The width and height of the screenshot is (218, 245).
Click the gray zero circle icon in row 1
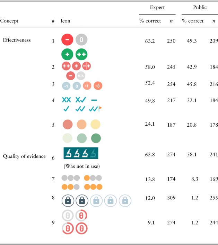pyautogui.click(x=81, y=40)
